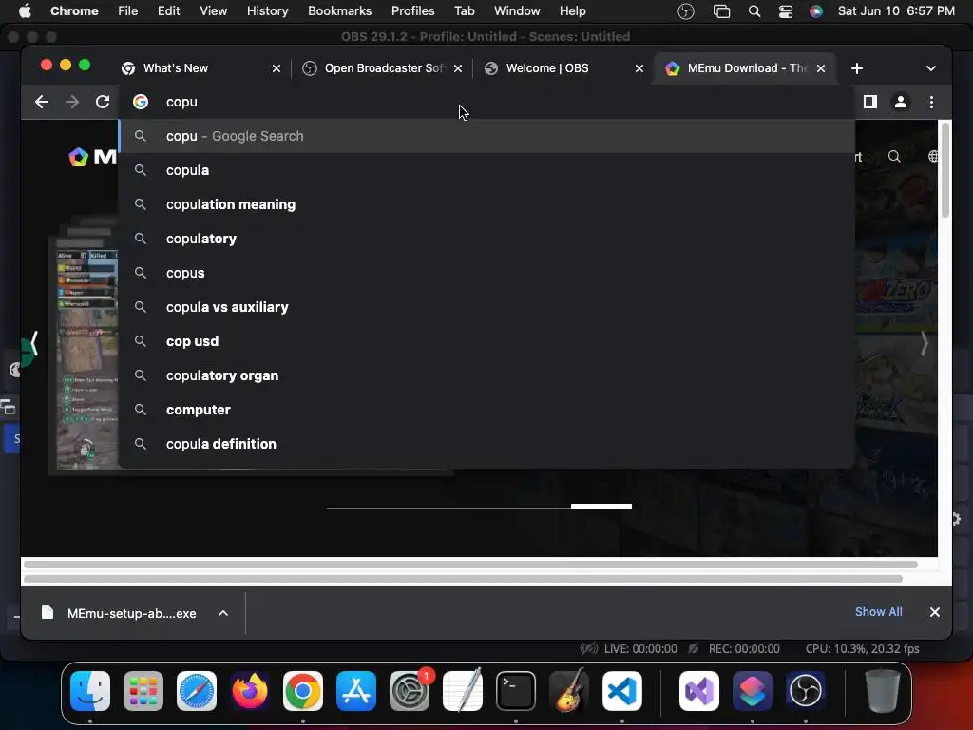Open Chrome side panel icon
Viewport: 973px width, 730px height.
coord(870,102)
